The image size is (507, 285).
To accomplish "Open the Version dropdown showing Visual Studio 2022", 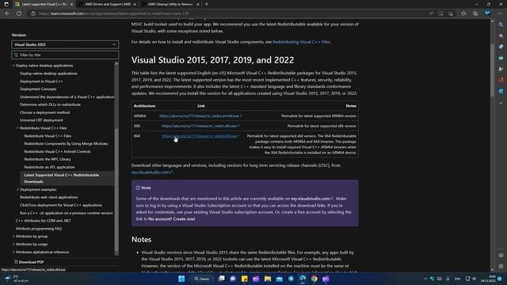I will click(65, 44).
